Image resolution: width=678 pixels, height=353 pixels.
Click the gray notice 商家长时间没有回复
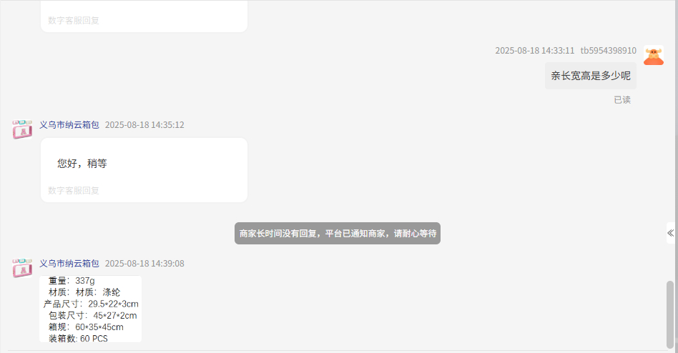tap(338, 234)
